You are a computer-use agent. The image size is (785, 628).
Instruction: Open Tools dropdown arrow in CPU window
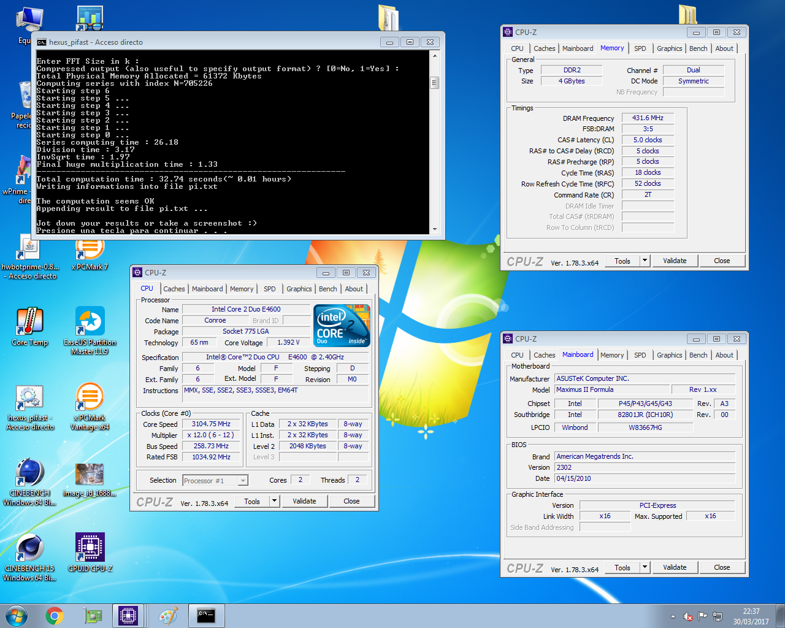(x=274, y=501)
